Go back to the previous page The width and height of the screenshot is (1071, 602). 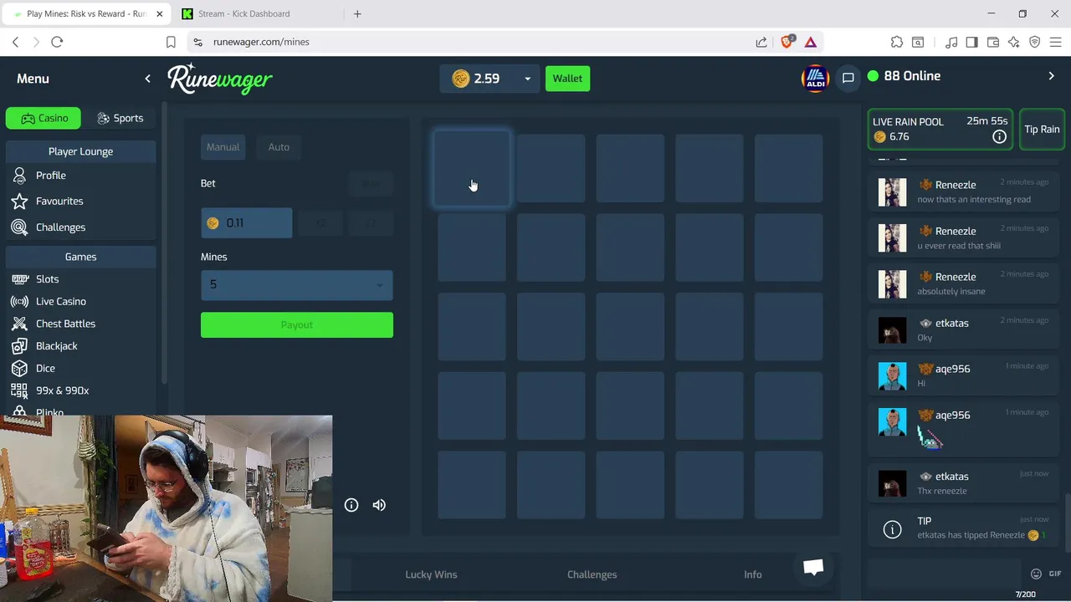[15, 42]
